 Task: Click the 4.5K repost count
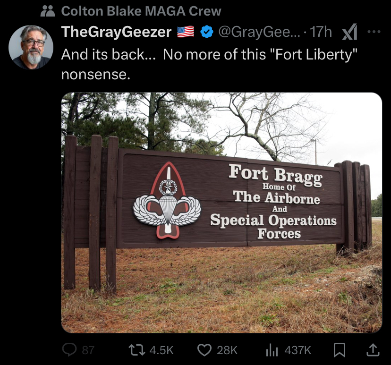161,350
